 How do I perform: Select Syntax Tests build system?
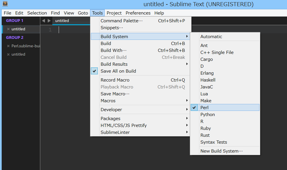pyautogui.click(x=225, y=142)
